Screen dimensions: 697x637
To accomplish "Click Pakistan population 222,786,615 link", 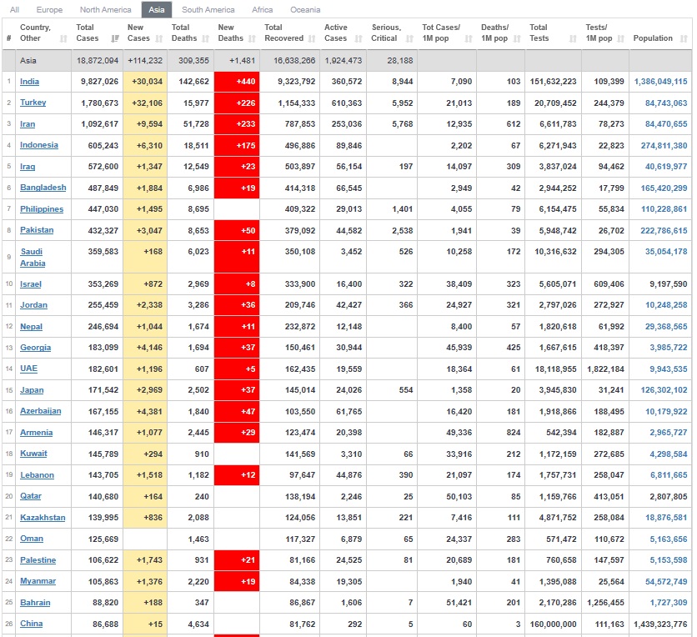I will (x=664, y=230).
